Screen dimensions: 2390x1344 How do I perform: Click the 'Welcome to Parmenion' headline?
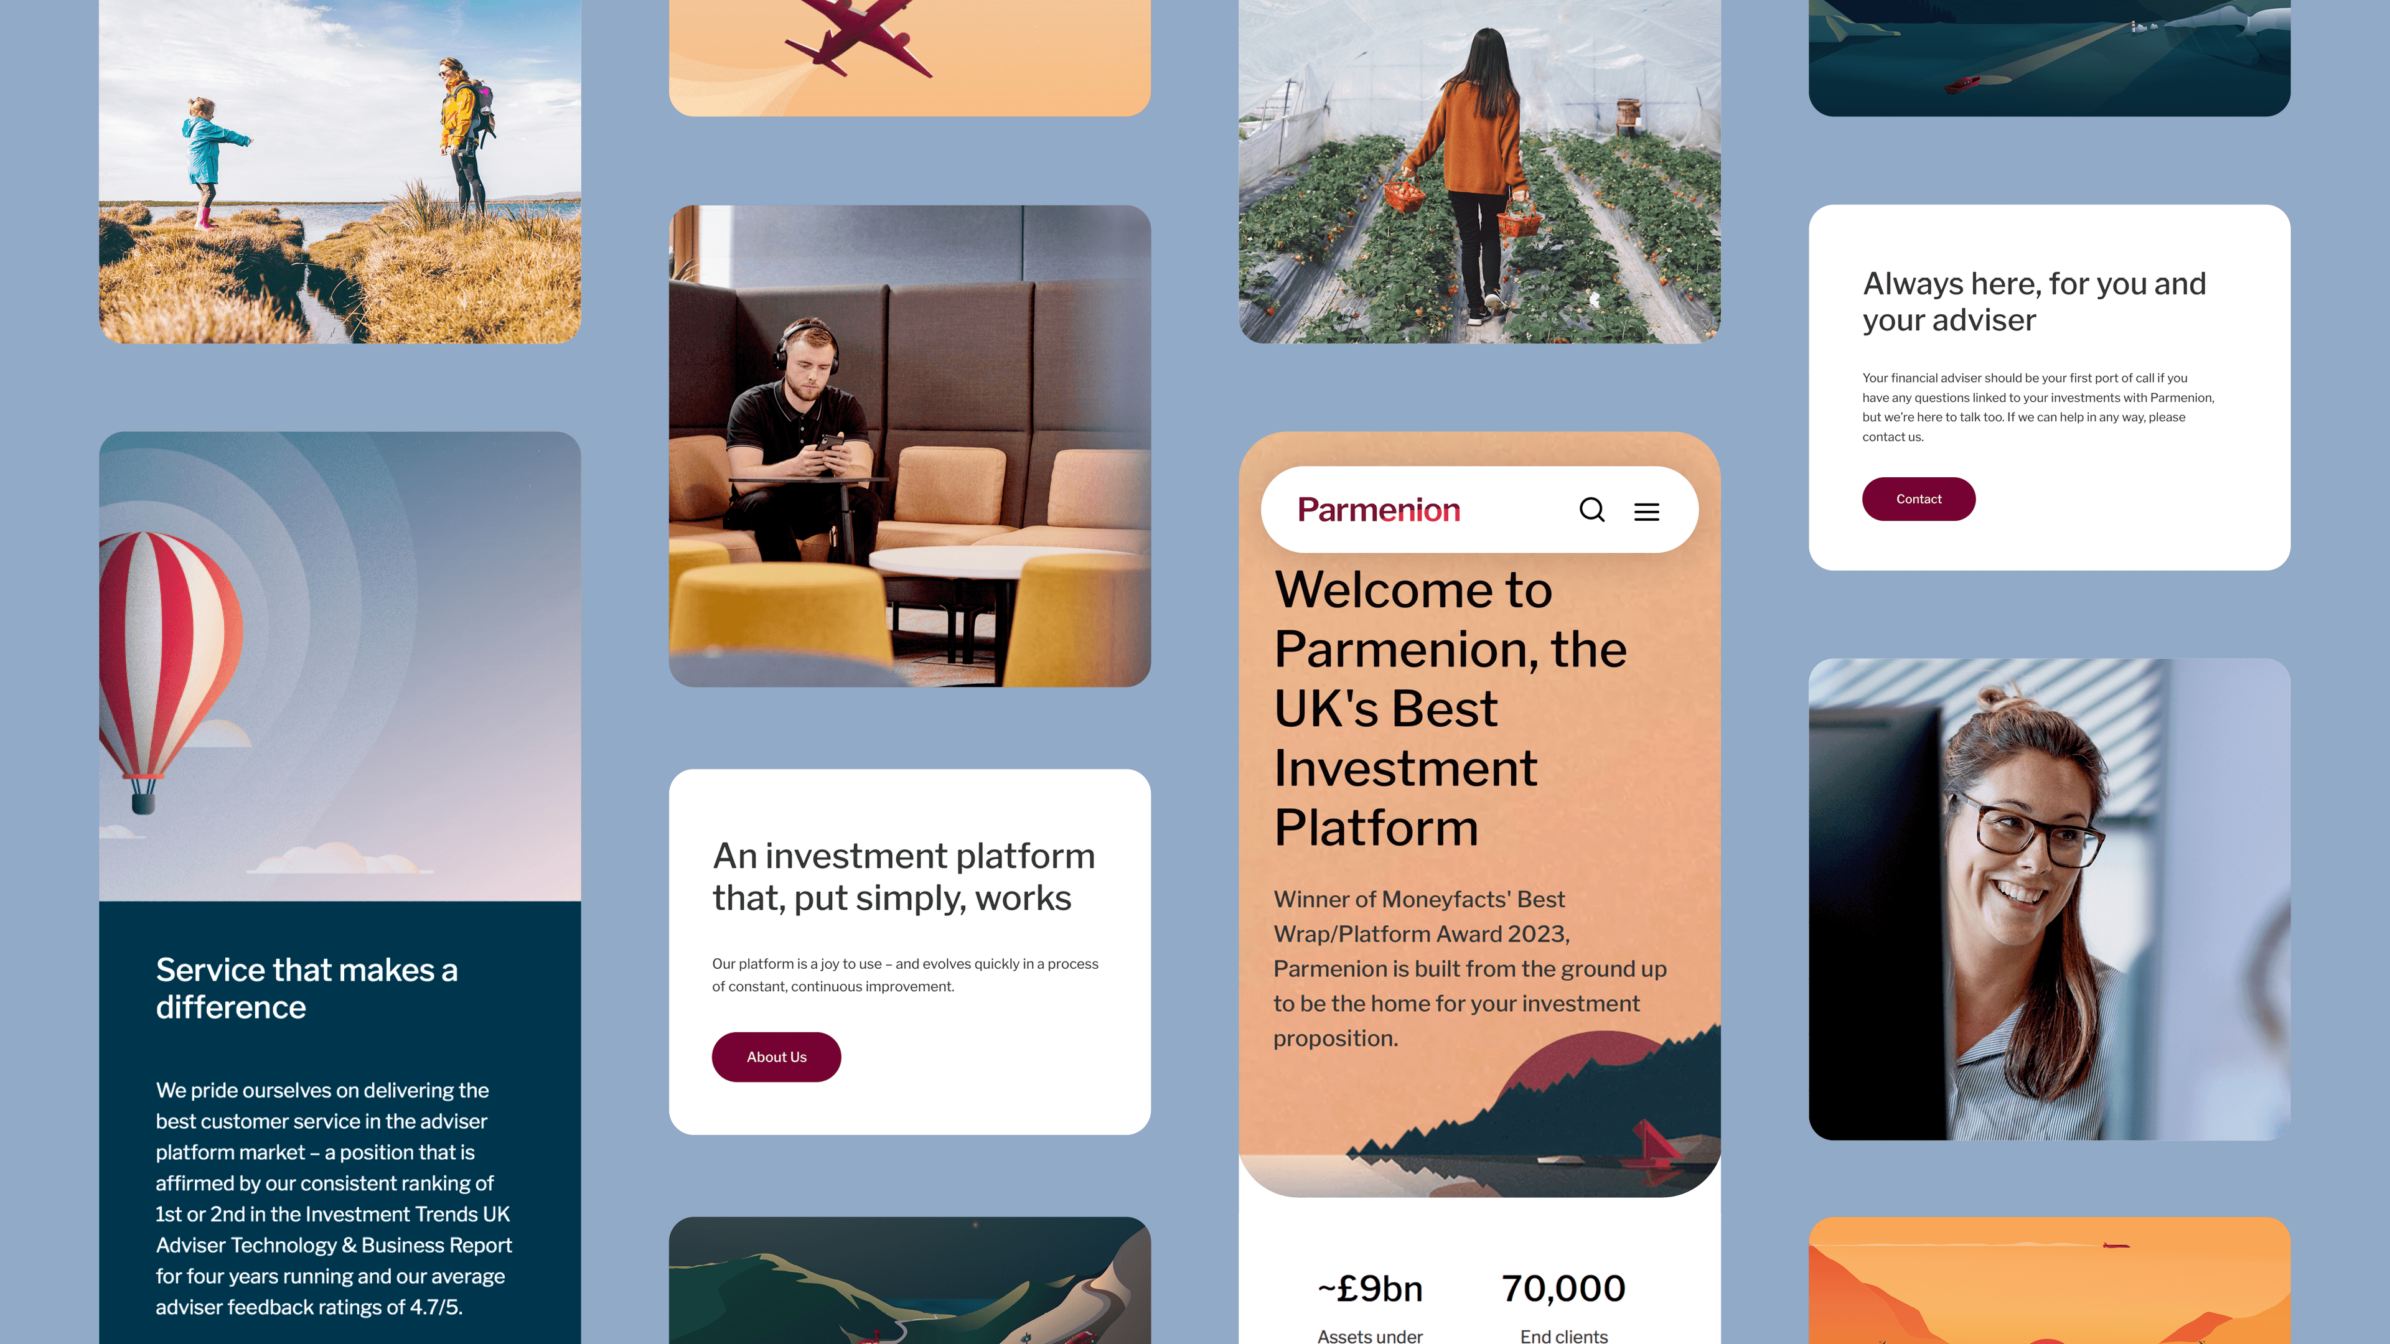pos(1450,709)
